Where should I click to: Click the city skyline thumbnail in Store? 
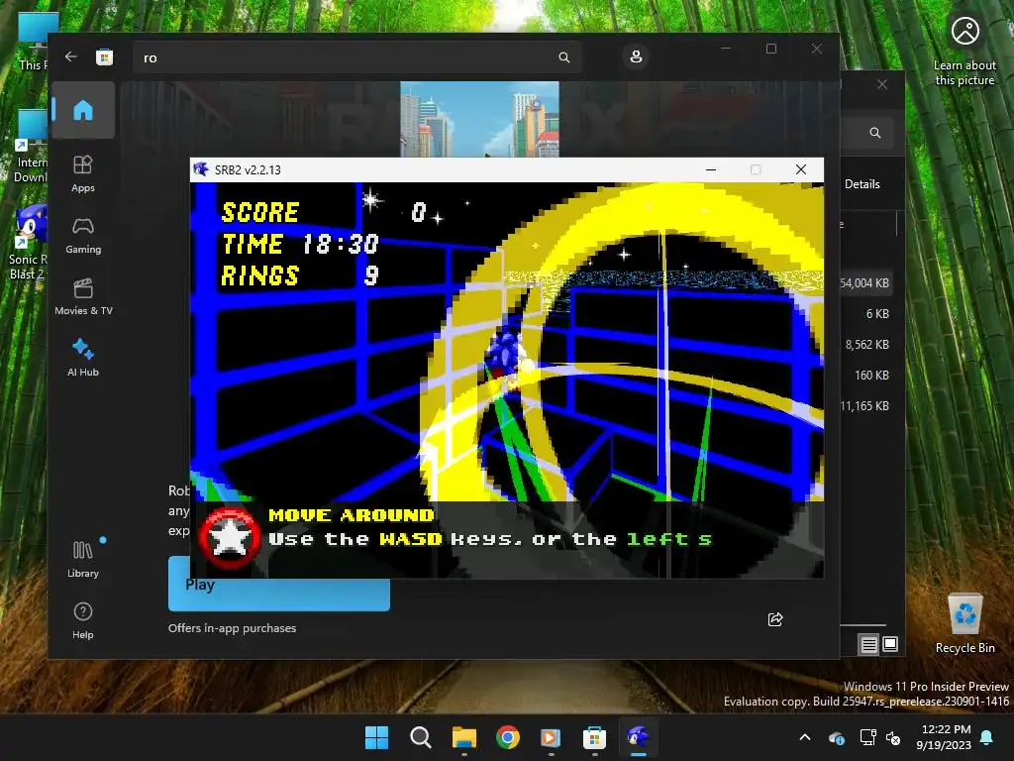point(479,119)
